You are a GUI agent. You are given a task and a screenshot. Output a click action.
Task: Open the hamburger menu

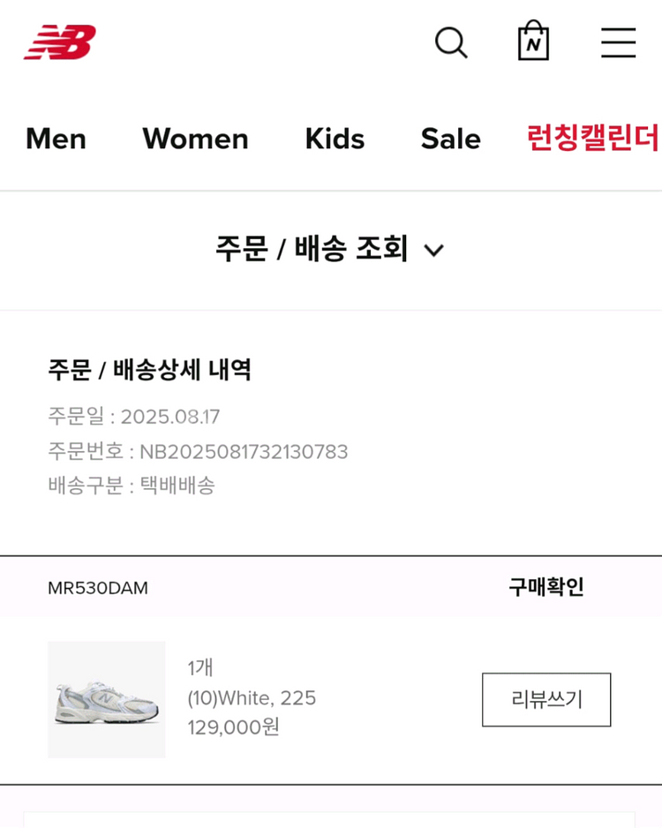618,42
